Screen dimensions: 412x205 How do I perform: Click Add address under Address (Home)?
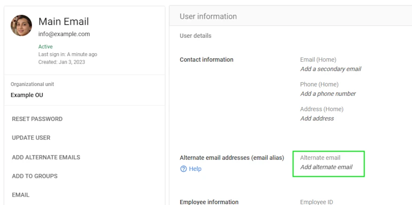tap(317, 119)
